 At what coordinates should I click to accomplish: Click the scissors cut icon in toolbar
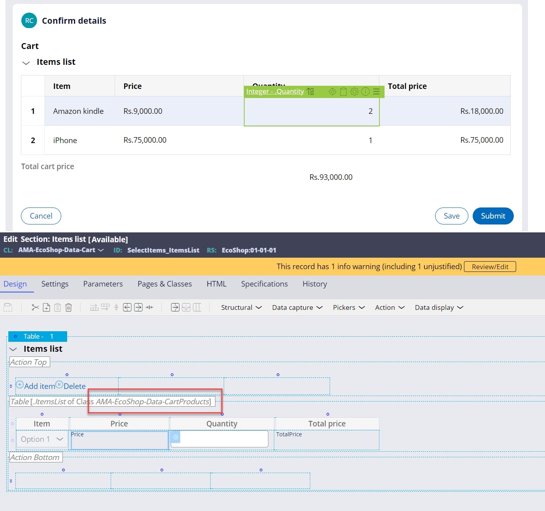pyautogui.click(x=35, y=307)
